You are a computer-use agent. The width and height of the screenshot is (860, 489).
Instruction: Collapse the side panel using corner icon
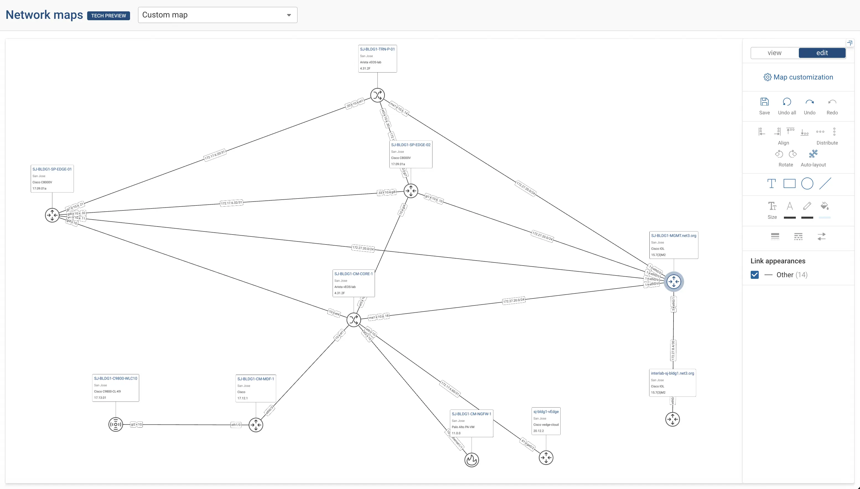click(x=849, y=43)
